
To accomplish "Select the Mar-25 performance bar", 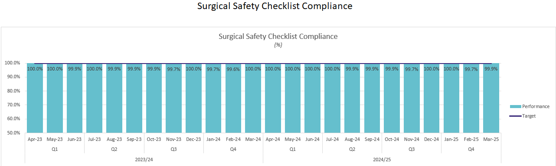I will coord(491,98).
